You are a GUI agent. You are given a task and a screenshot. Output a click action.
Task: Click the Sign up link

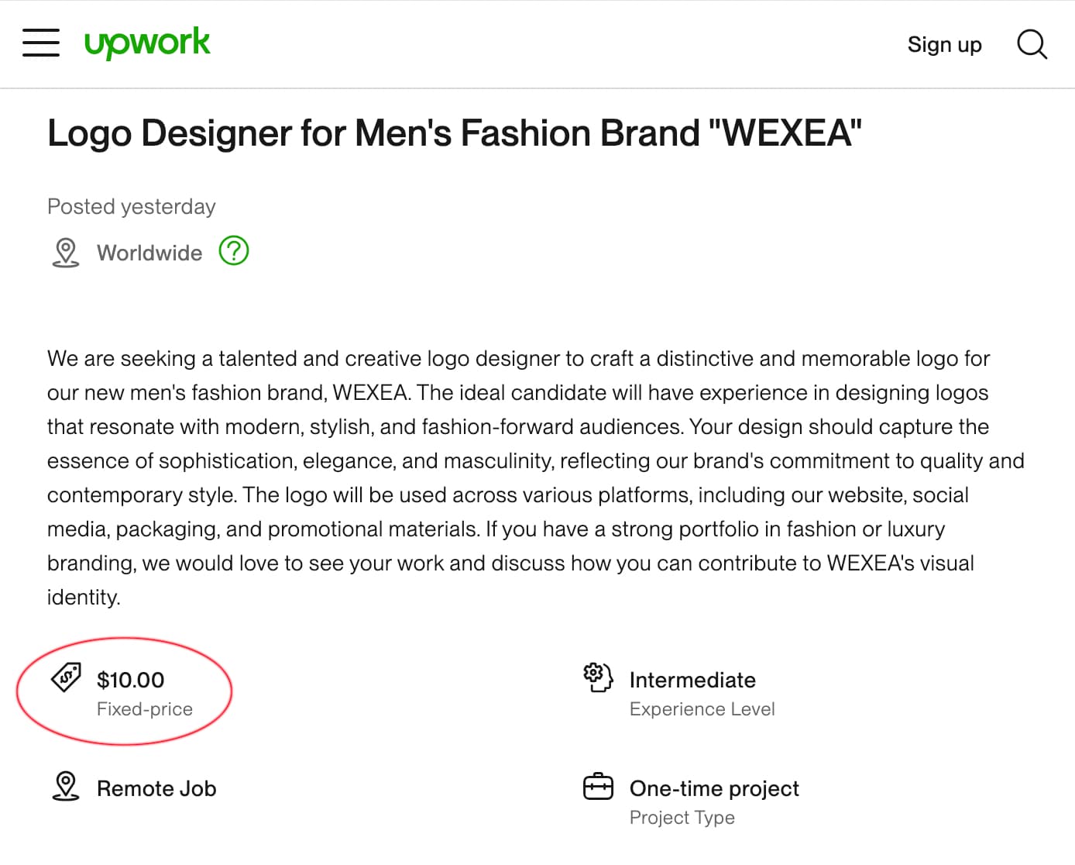(944, 45)
